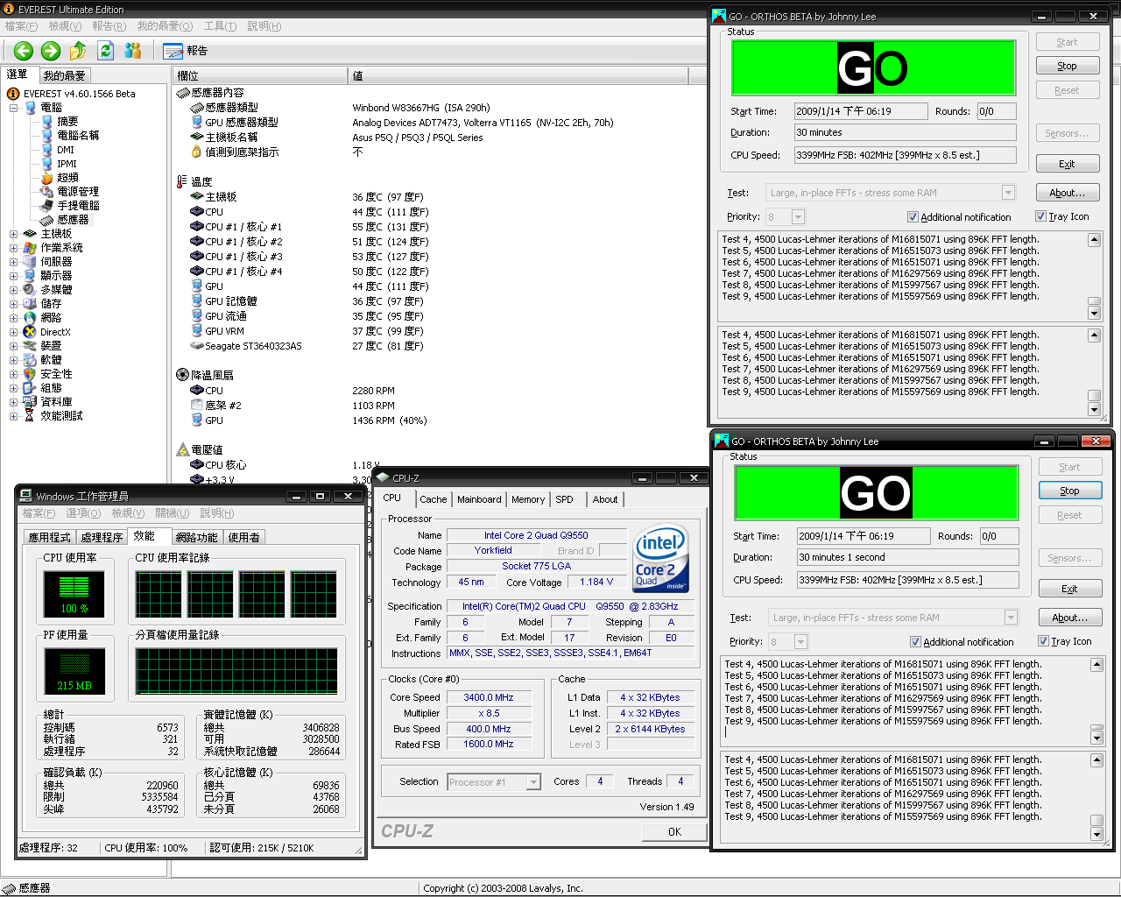Click the green GO status bar in upper ORTHOS

[x=873, y=67]
